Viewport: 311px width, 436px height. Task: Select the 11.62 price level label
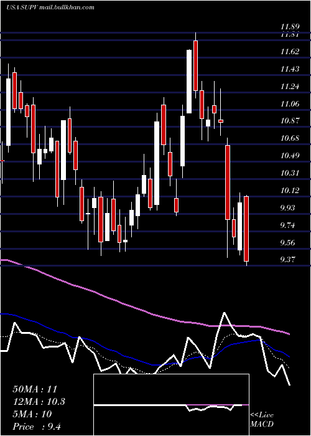pyautogui.click(x=290, y=52)
